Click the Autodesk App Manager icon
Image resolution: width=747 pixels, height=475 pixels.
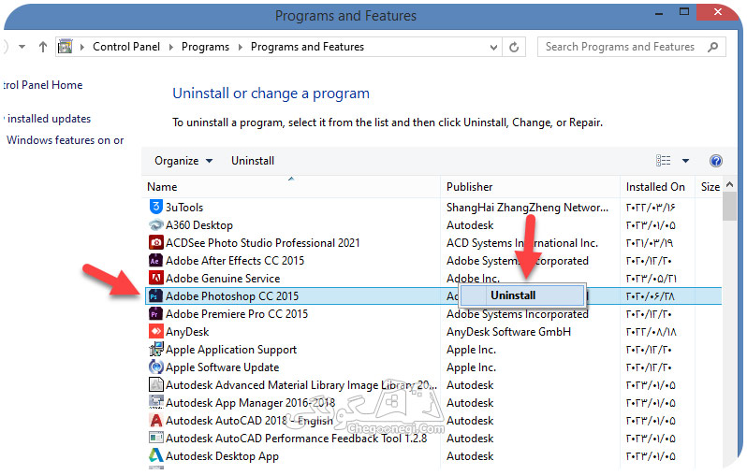[x=155, y=402]
